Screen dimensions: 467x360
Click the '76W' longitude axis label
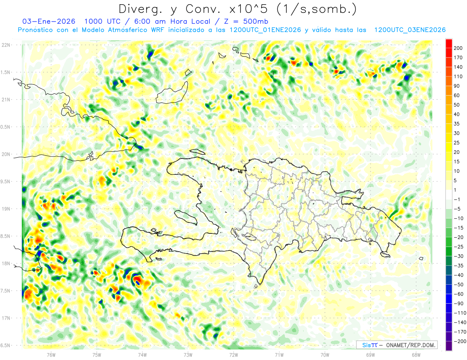pyautogui.click(x=51, y=355)
